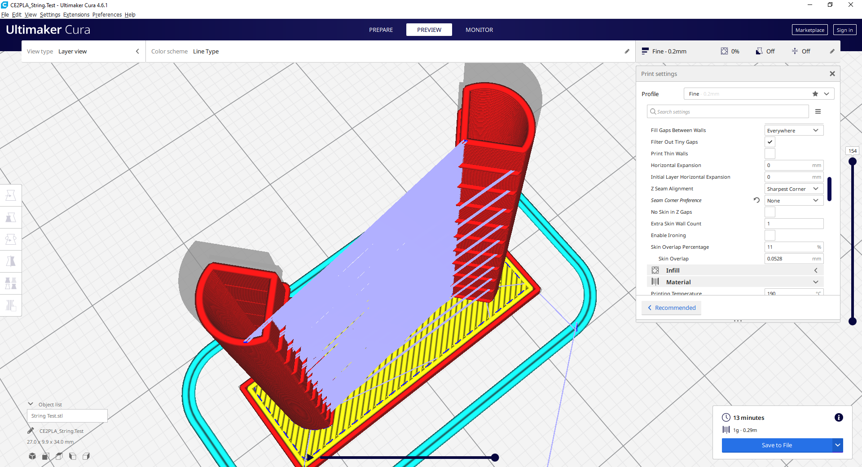862x467 pixels.
Task: Select the Rotate tool in left toolbar
Action: (11, 239)
